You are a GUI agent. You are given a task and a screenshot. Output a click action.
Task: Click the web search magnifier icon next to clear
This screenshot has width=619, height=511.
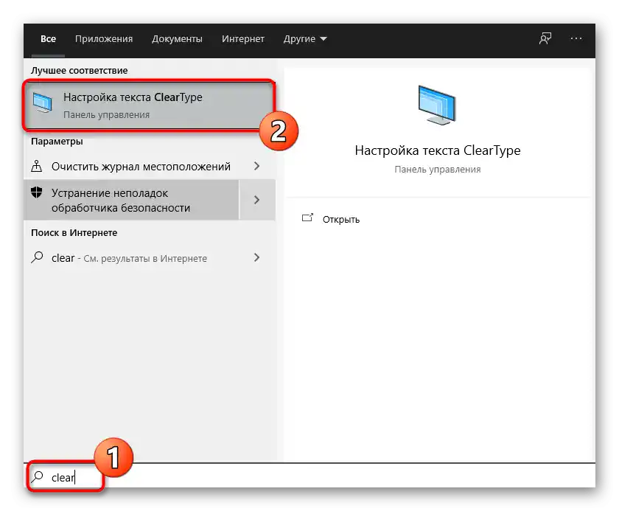click(x=37, y=257)
